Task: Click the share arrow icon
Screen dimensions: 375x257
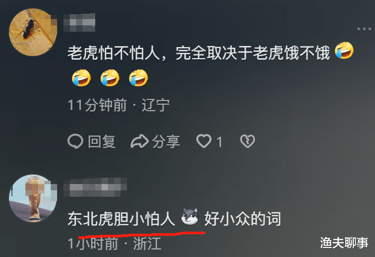Action: tap(140, 141)
